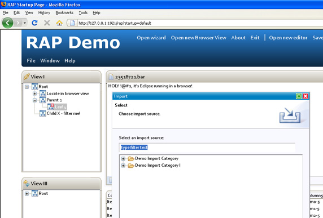Screen dimensions: 323x218
Task: Click Firefox Forward navigation button
Action: tap(18, 23)
